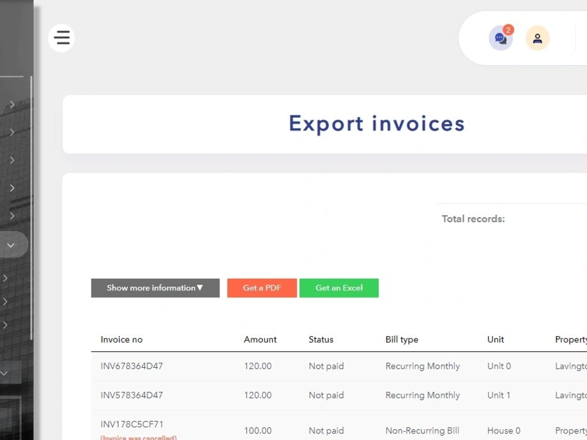Viewport: 587px width, 440px height.
Task: Expand the second sidebar chevron item
Action: click(x=12, y=132)
